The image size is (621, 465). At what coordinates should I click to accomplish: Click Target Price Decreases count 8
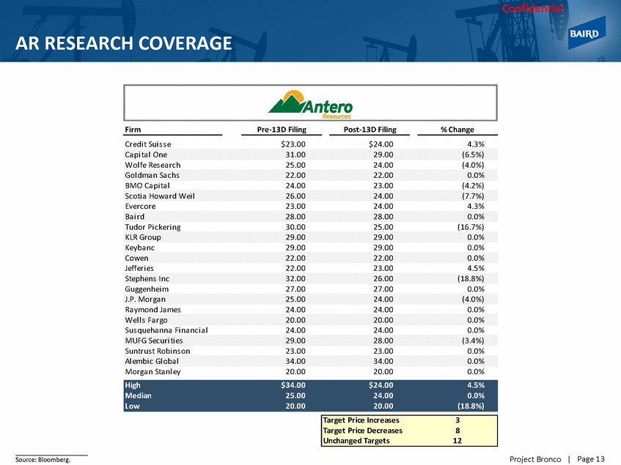tap(458, 431)
